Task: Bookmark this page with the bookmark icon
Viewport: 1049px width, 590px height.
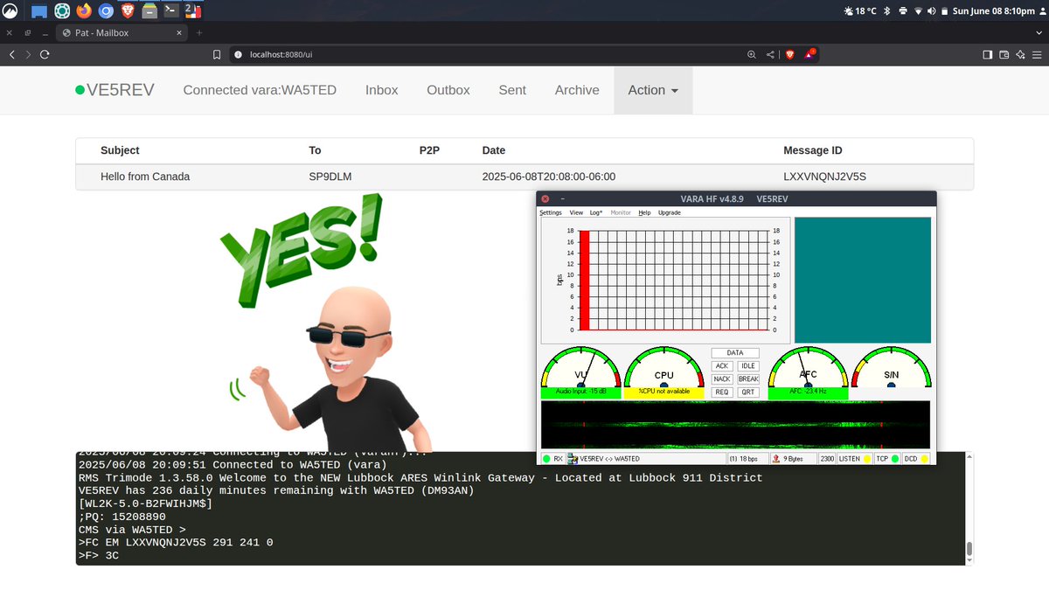Action: 217,54
